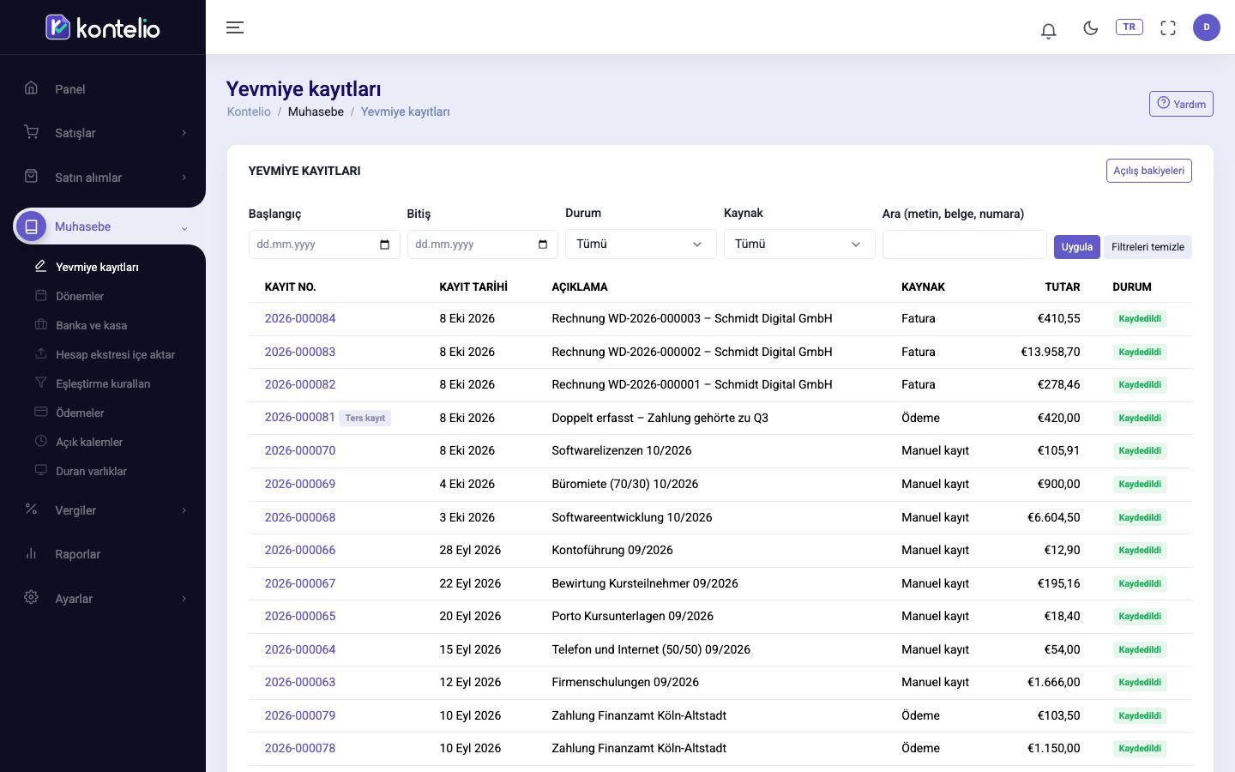1235x772 pixels.
Task: Open the TR language selector
Action: point(1130,27)
